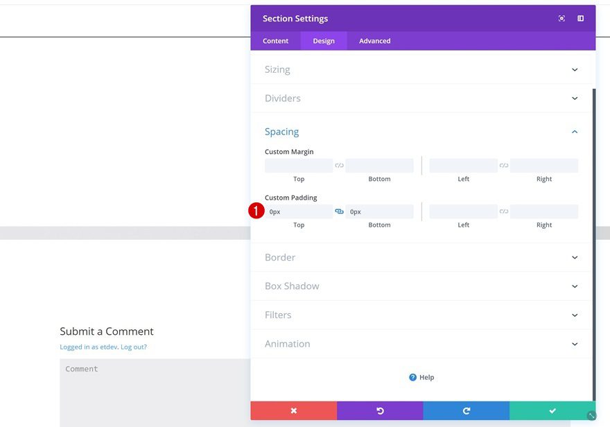Click the modal resize handle icon
Viewport: 610px width, 427px height.
pos(591,416)
